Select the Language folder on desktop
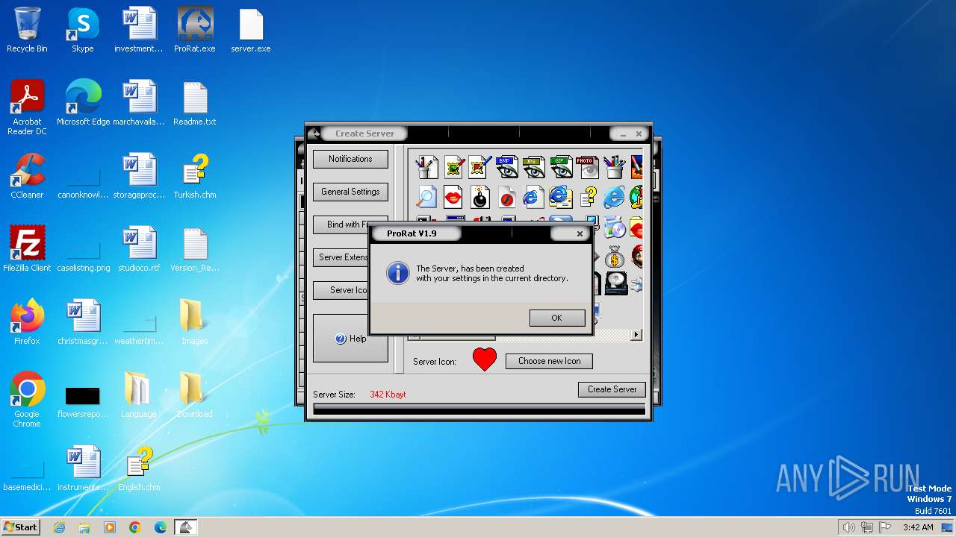This screenshot has height=537, width=956. (139, 396)
